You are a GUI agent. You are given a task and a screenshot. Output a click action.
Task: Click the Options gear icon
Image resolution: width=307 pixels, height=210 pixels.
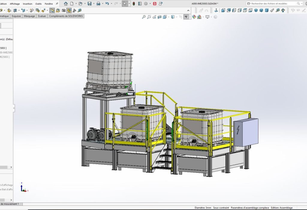point(146,4)
